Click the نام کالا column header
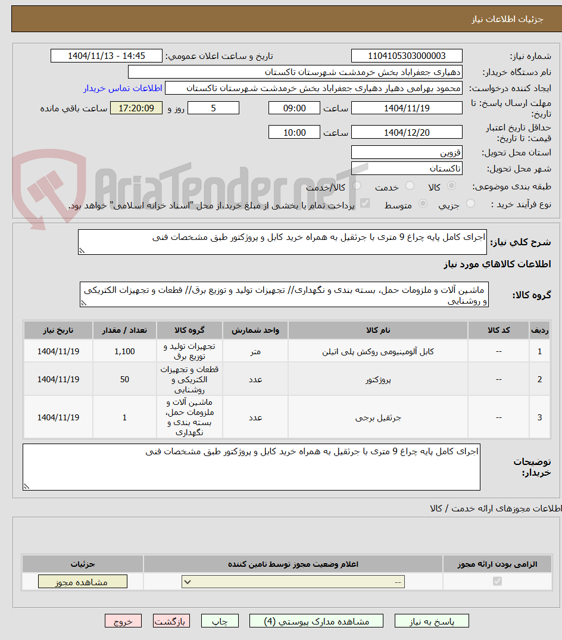The width and height of the screenshot is (562, 640). 378,330
